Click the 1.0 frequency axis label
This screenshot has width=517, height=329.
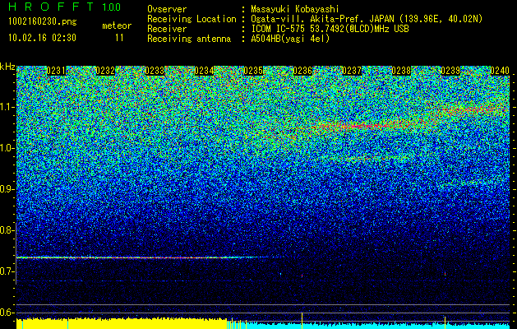tap(7, 148)
